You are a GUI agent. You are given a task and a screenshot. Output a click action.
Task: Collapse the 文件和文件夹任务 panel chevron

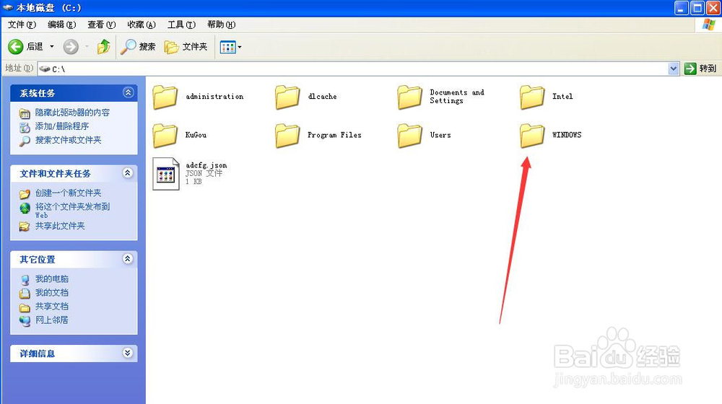[x=128, y=173]
